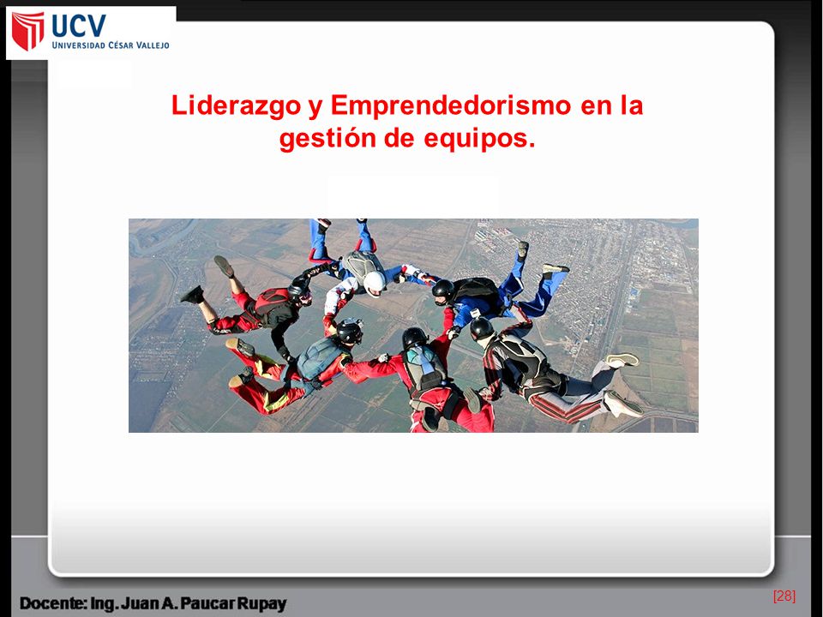Click the "Docente: Ing. Juan A. Paucar Rupay" footer

pyautogui.click(x=153, y=603)
